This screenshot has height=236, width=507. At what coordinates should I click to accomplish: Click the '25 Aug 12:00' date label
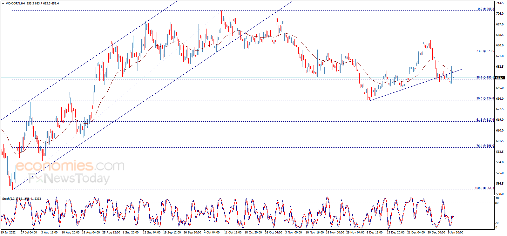[111, 233]
